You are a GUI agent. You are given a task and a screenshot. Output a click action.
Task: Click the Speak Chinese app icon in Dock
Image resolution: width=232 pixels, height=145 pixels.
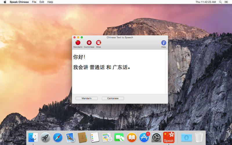pos(169,137)
